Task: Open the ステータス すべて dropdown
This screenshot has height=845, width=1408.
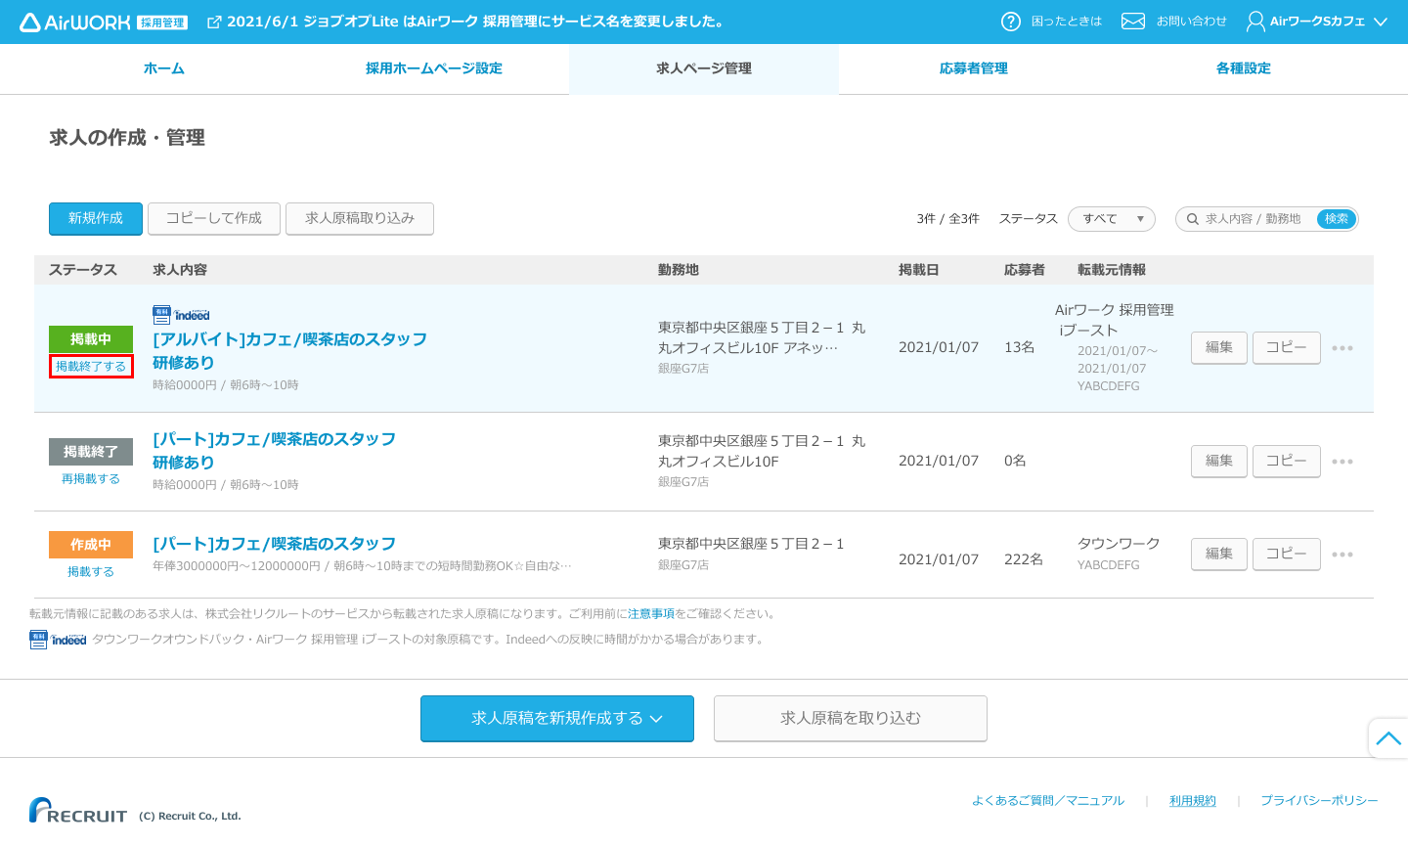Action: (1112, 219)
